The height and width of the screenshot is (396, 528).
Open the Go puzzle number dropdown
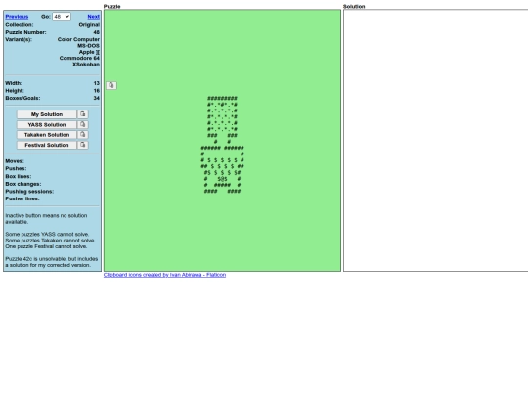[x=62, y=17]
